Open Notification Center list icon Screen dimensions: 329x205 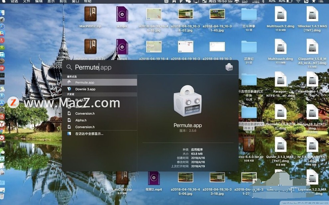(x=321, y=1)
